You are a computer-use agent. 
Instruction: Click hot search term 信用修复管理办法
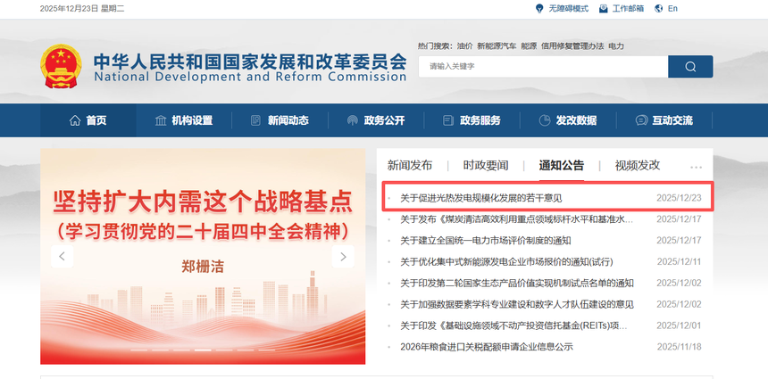click(x=572, y=46)
